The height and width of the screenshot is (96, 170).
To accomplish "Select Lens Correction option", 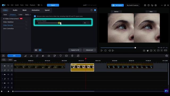I will pyautogui.click(x=8, y=29).
